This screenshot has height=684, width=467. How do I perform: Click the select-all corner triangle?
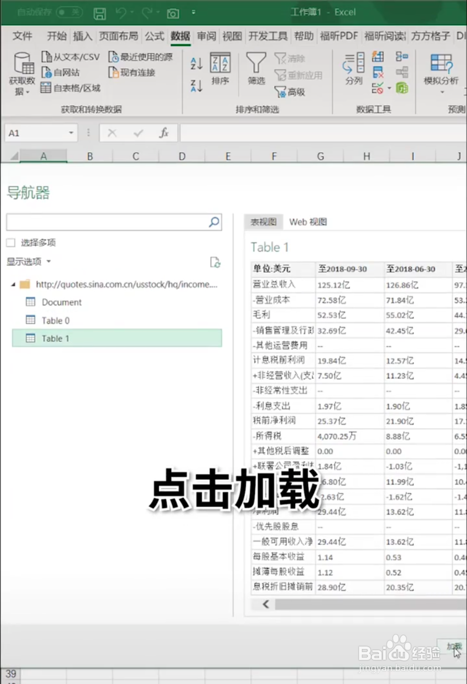pyautogui.click(x=14, y=156)
